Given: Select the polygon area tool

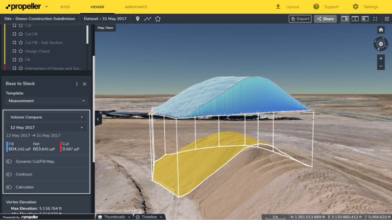Looking at the screenshot, I should pyautogui.click(x=158, y=19).
